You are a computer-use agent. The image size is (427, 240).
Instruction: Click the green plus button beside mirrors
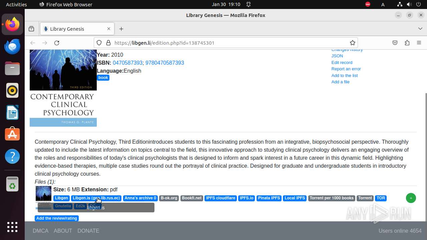411,198
